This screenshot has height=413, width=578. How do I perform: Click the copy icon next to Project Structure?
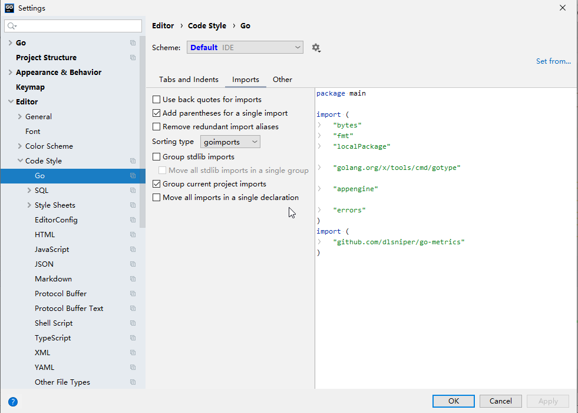coord(133,58)
